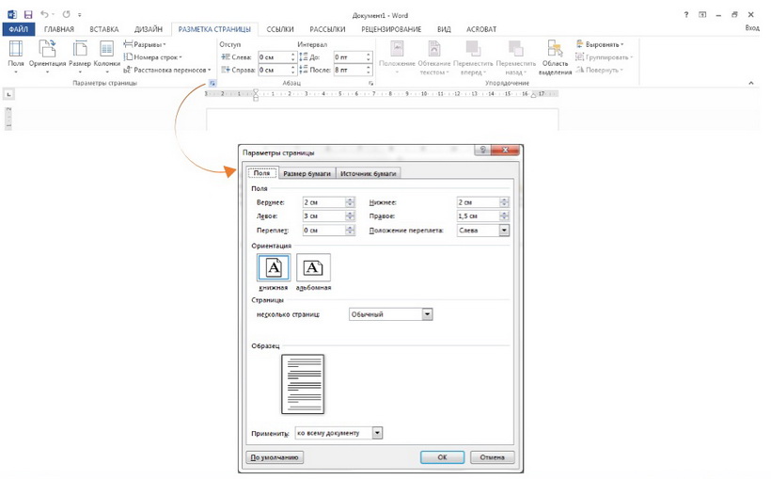Click the Верхнее margin input field
The width and height of the screenshot is (771, 479).
323,202
